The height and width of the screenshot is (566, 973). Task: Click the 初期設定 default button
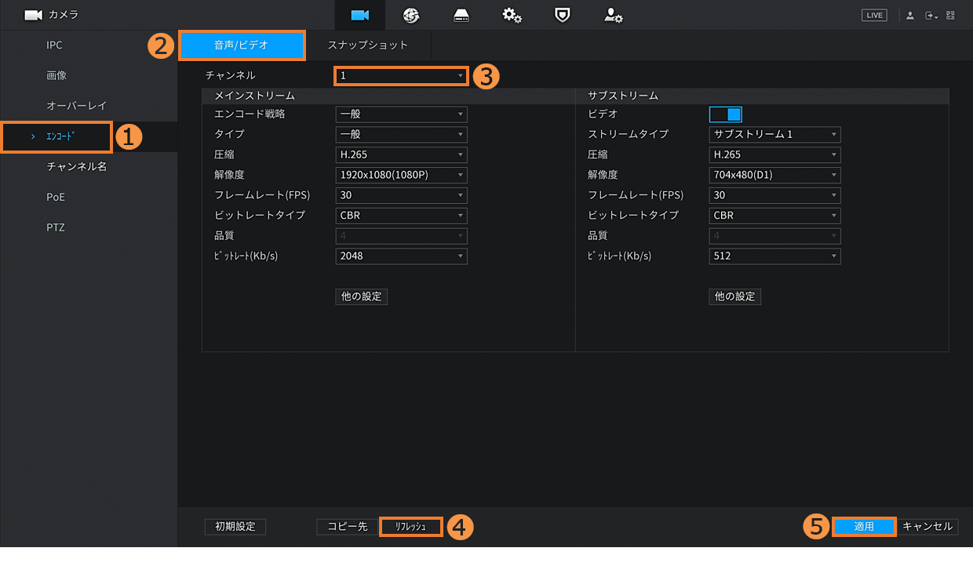click(x=235, y=527)
